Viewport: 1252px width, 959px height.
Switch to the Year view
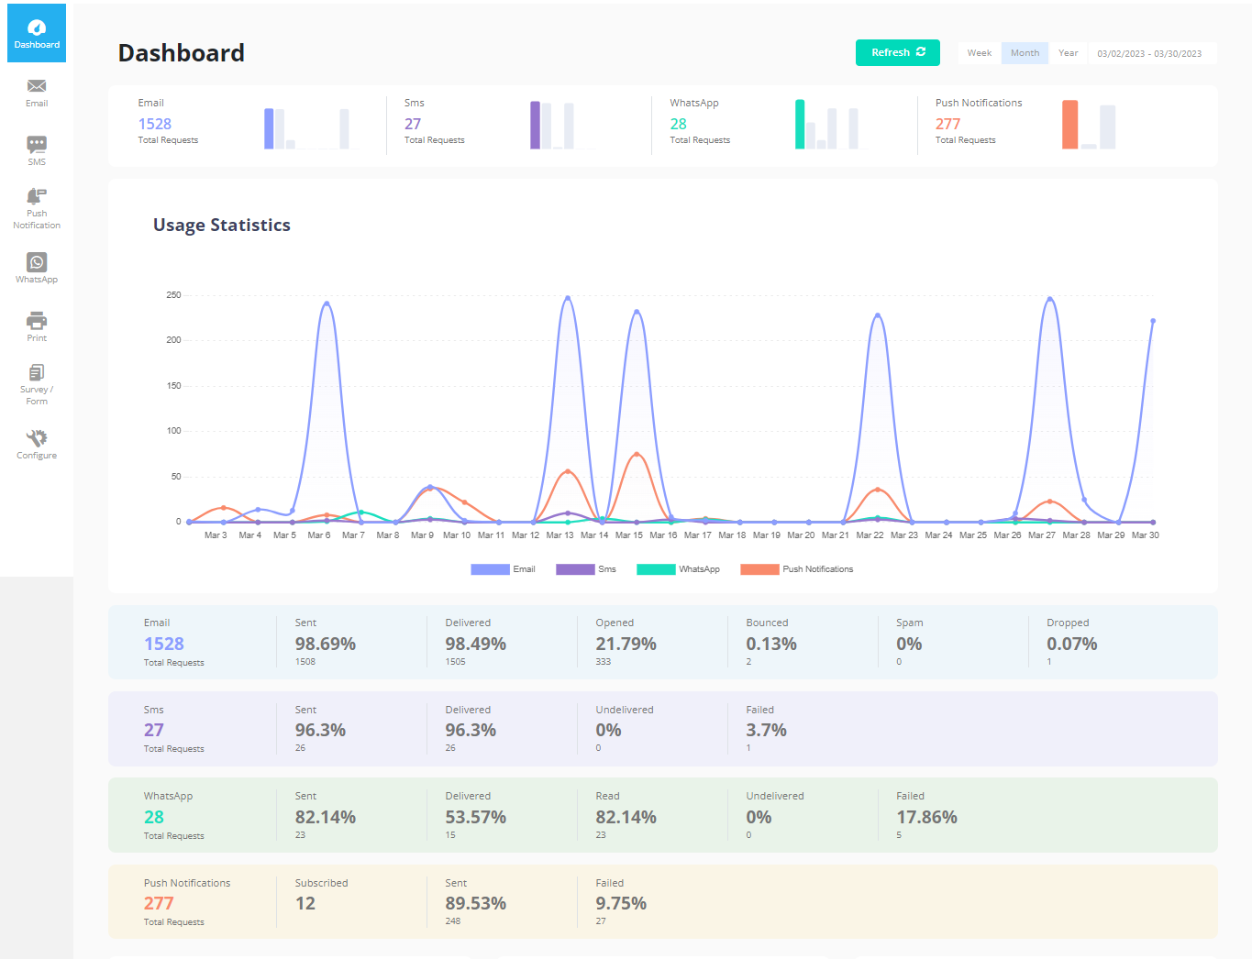point(1068,52)
